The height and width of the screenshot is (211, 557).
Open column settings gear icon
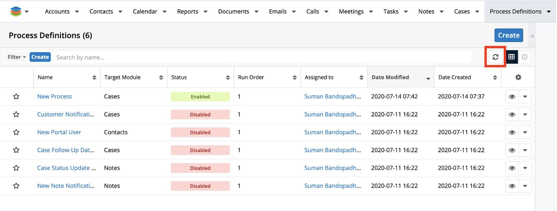(518, 77)
